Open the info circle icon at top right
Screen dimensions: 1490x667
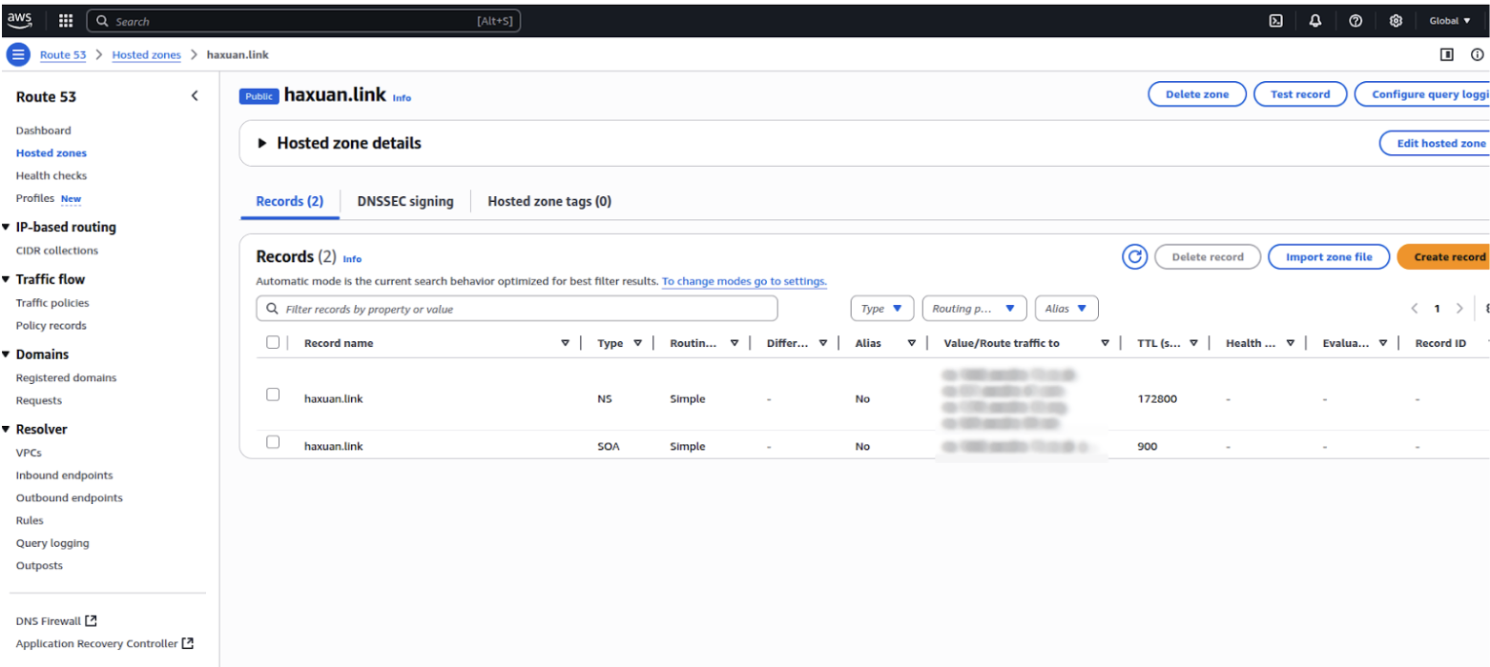click(x=1477, y=54)
